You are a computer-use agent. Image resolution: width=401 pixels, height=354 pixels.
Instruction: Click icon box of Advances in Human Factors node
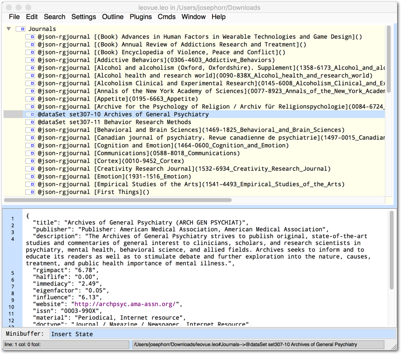(30, 37)
